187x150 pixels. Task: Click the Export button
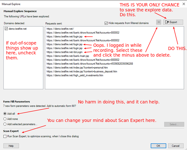coord(173,22)
